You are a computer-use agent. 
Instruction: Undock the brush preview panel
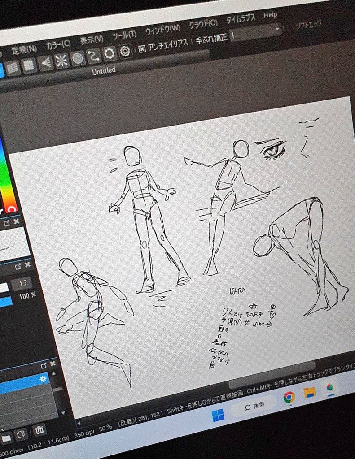(x=7, y=224)
